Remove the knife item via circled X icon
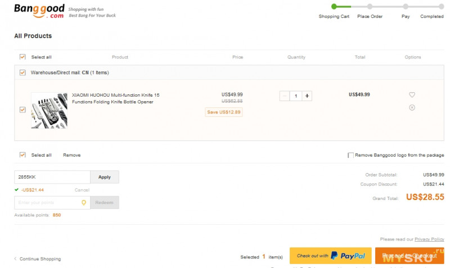450x268 pixels. 412,107
